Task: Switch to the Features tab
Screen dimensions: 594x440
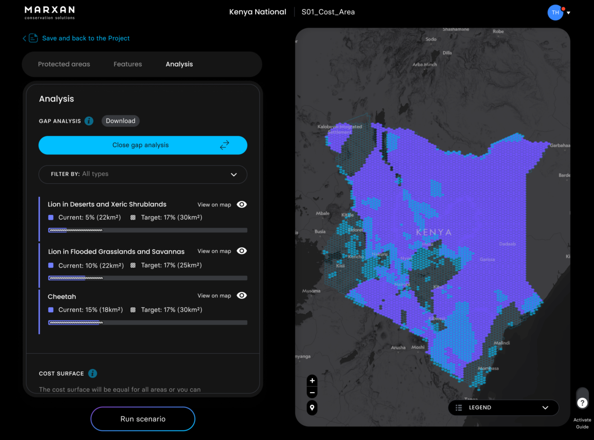Action: point(128,64)
